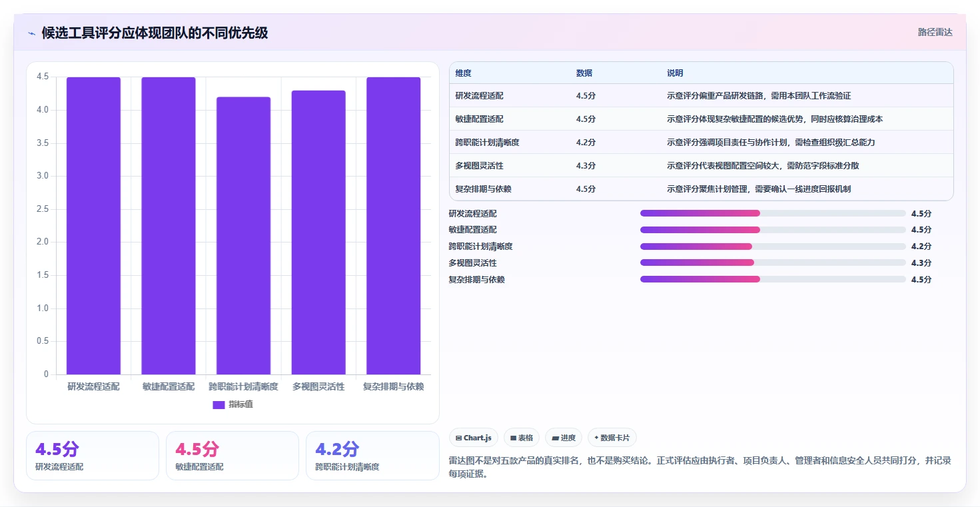980x507 pixels.
Task: Click description starting 示意评分聚焦计划管理
Action: pyautogui.click(x=759, y=189)
